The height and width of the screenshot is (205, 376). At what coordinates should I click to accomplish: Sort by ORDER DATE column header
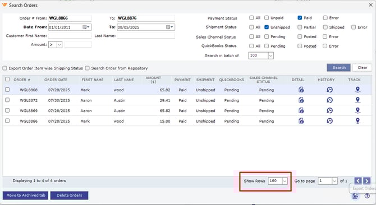[56, 80]
